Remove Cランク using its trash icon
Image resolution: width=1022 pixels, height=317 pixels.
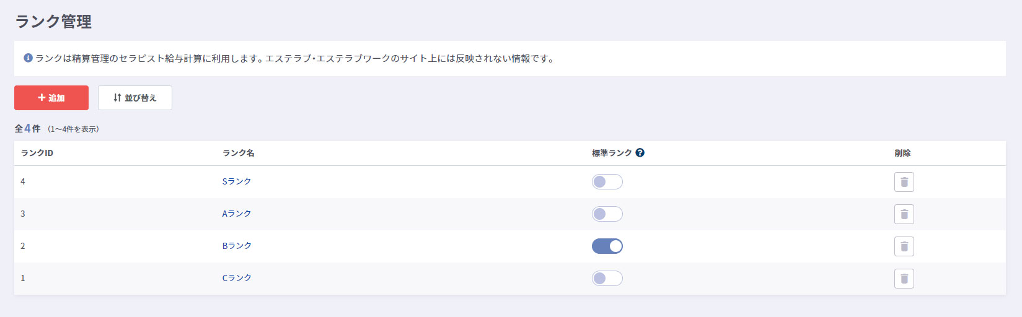pos(904,279)
